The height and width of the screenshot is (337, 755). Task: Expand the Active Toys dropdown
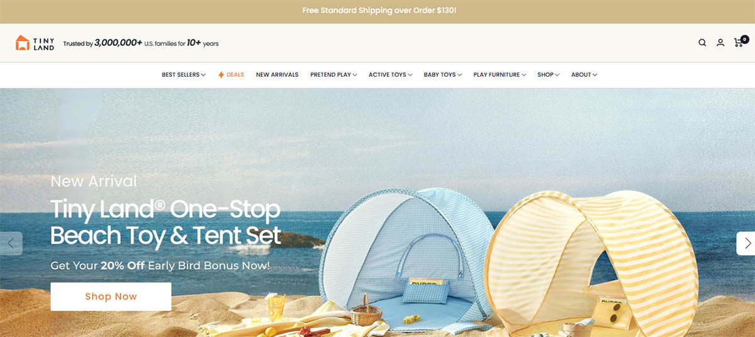click(390, 75)
